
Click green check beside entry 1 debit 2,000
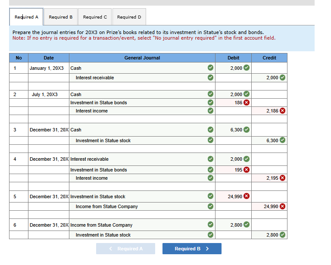point(247,68)
